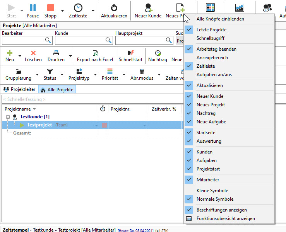Click the Neuer Kunde icon
This screenshot has height=232, width=286.
148,8
